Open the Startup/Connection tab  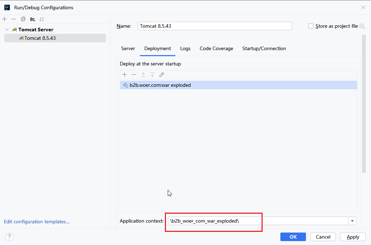[x=264, y=48]
